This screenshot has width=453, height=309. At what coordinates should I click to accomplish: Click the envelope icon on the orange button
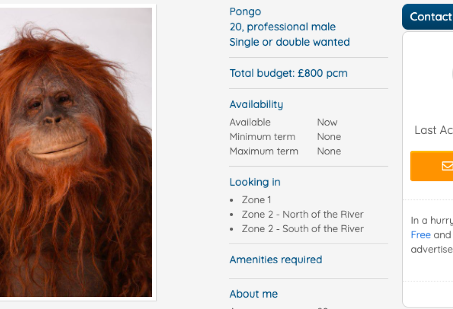click(x=447, y=166)
